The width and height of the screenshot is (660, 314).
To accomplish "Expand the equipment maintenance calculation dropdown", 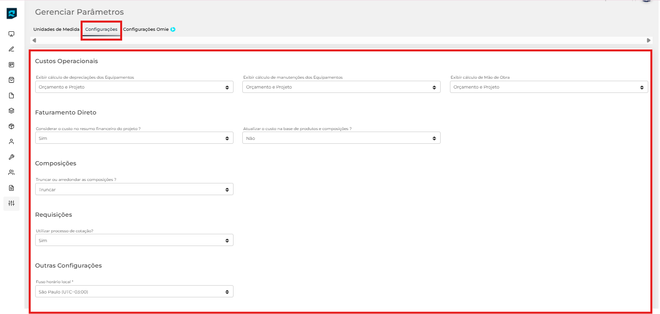I will point(341,87).
